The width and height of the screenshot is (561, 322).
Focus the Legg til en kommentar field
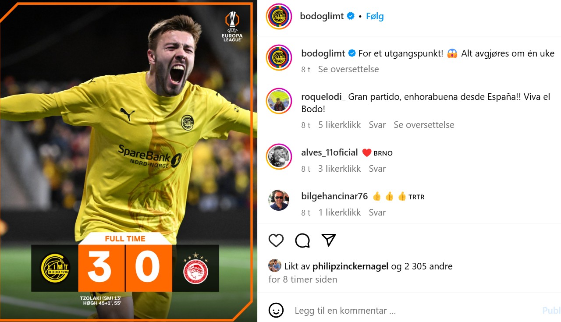coord(412,311)
